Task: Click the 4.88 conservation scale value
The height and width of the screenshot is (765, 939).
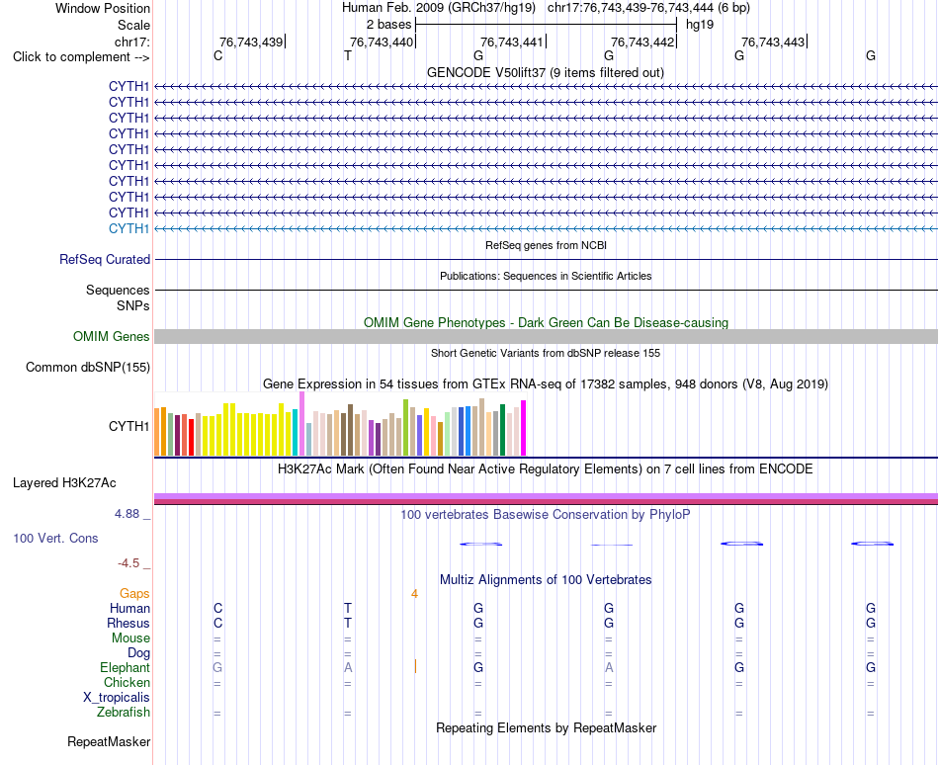Action: pyautogui.click(x=127, y=514)
